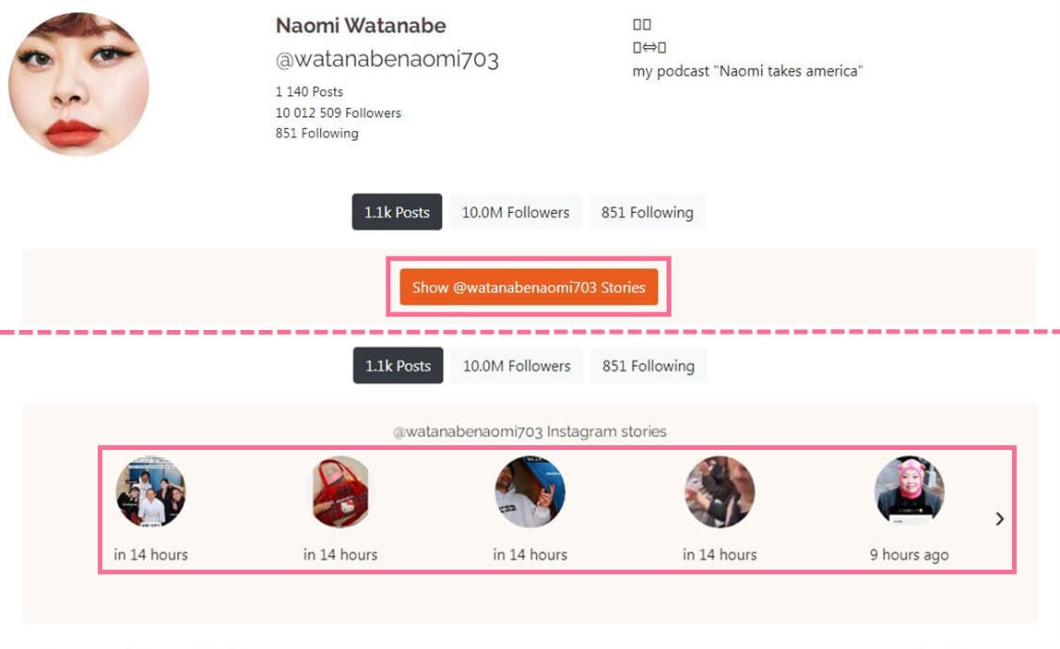Click the Naomi Watanabe name heading

(361, 25)
